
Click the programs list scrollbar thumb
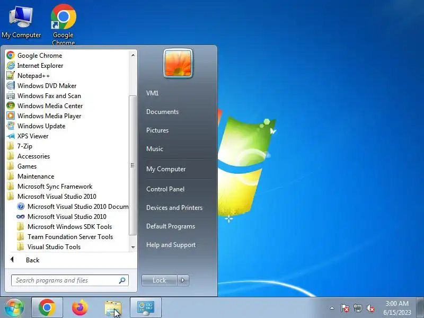click(x=132, y=165)
